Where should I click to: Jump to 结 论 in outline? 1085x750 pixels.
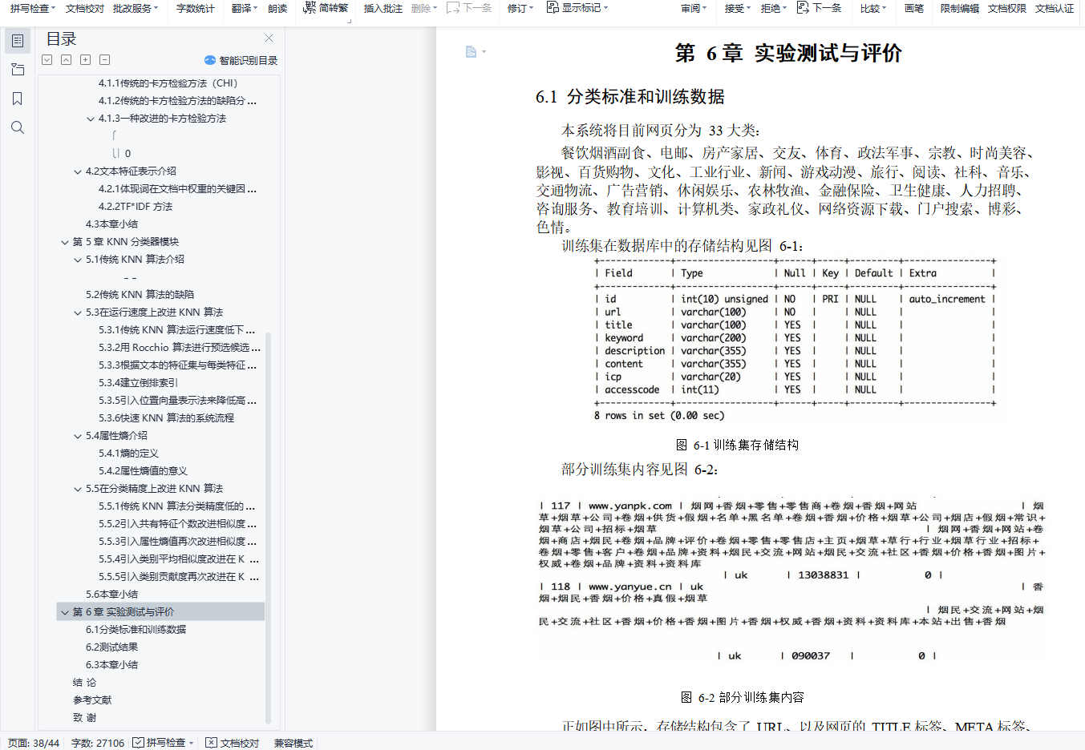(85, 683)
